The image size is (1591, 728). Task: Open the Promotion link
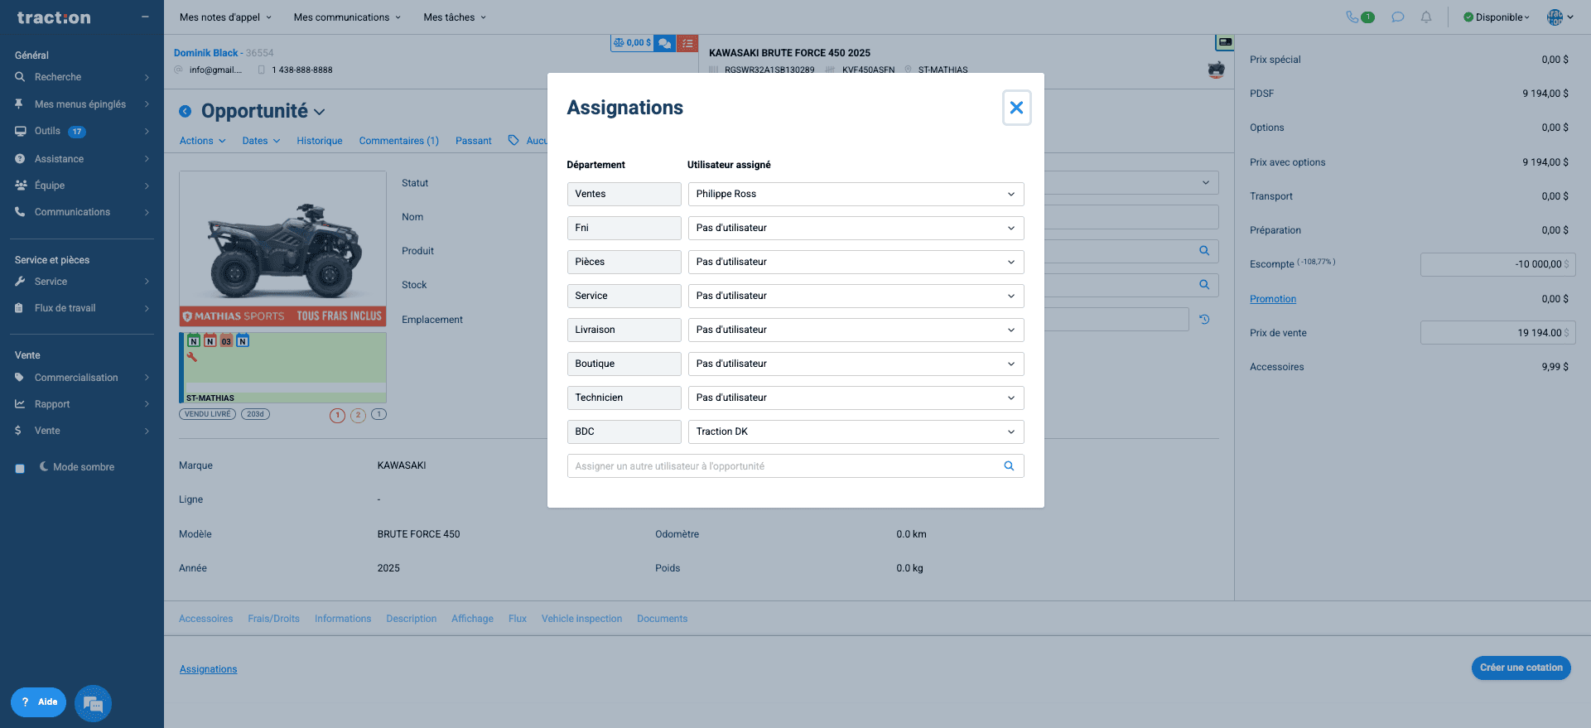(1273, 299)
